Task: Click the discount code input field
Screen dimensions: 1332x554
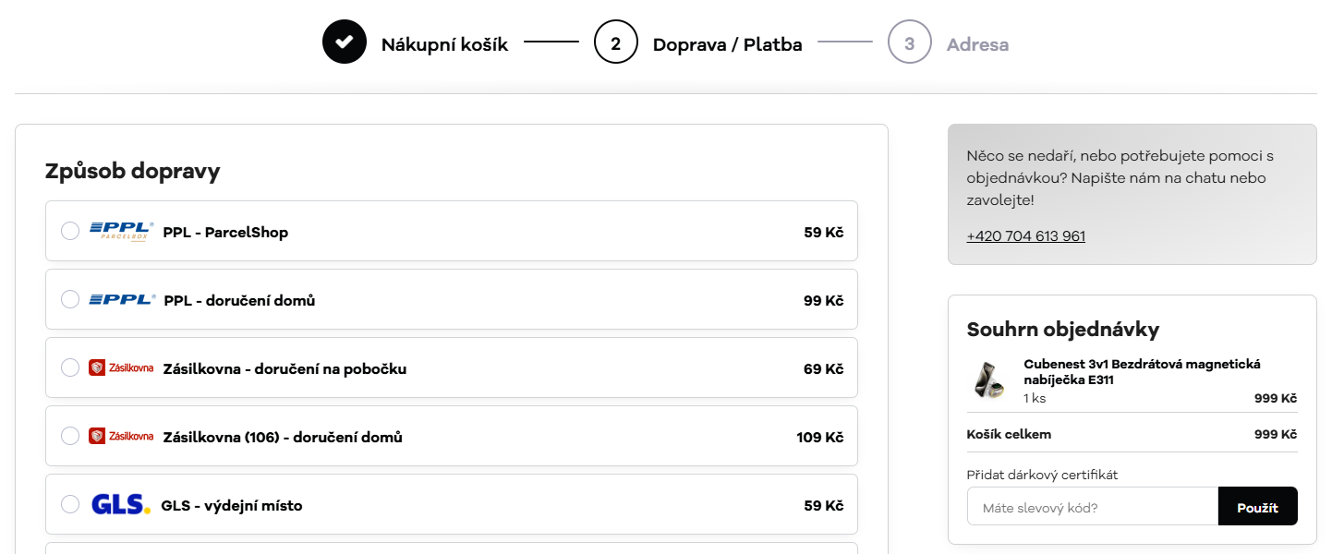Action: tap(1090, 505)
